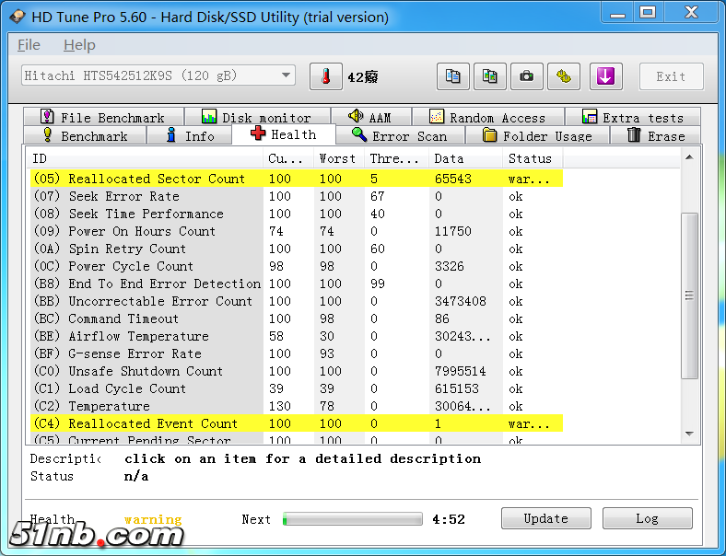Go to the Disk monitor tab

tap(256, 118)
